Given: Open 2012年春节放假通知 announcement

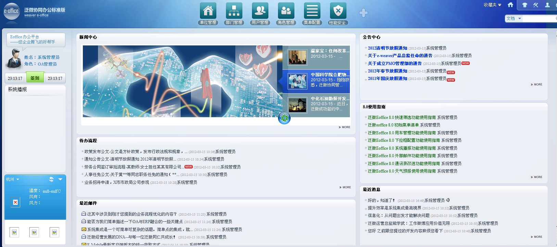Looking at the screenshot, I should coord(388,71).
